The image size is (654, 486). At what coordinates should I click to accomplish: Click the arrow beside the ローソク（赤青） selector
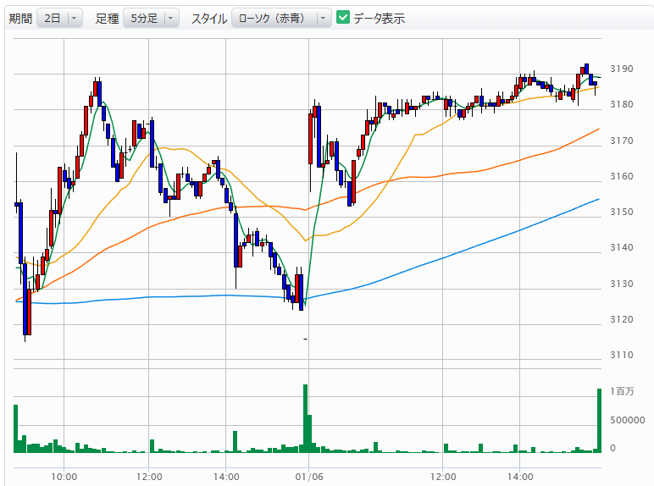pyautogui.click(x=322, y=18)
